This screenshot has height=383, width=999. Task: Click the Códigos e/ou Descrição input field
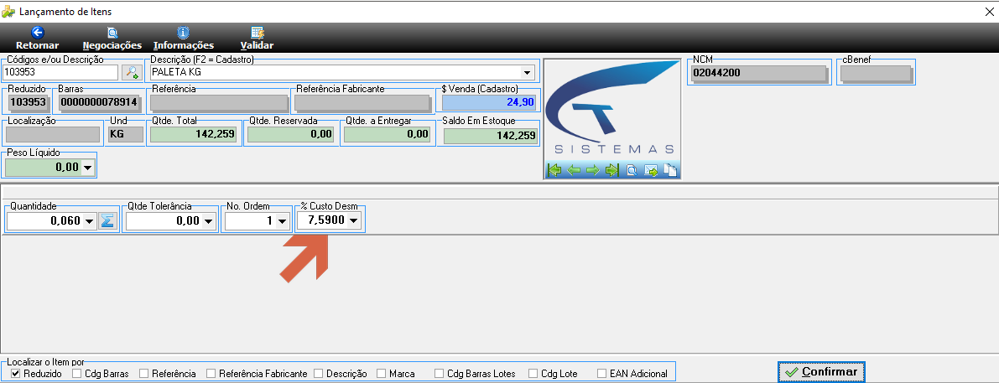point(61,72)
